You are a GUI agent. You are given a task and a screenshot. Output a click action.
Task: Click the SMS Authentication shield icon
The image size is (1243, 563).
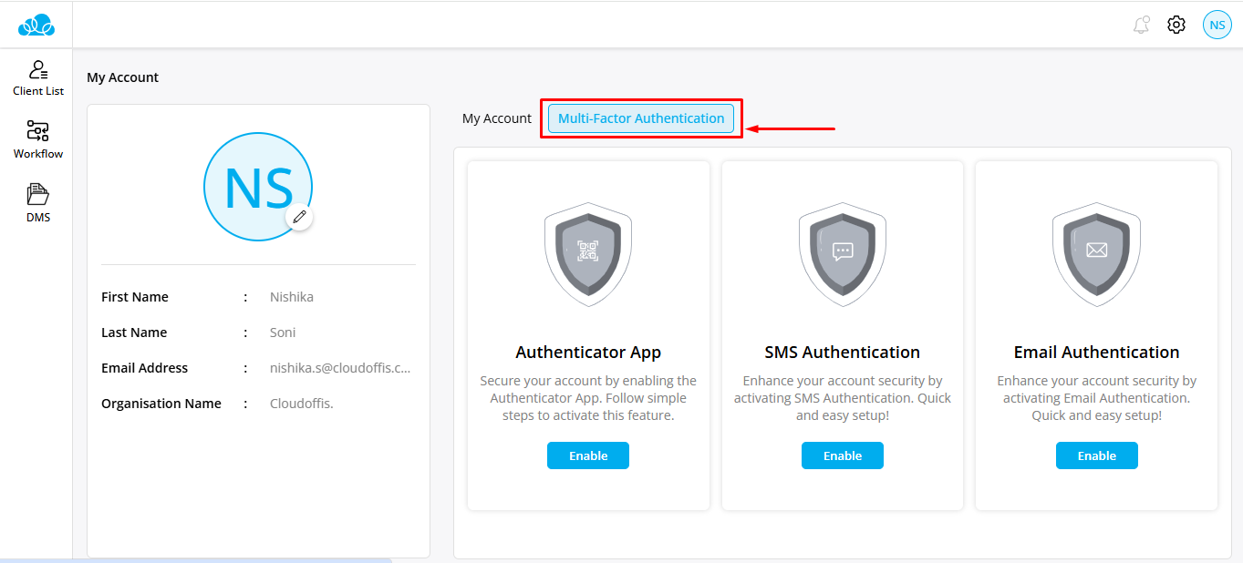point(843,254)
